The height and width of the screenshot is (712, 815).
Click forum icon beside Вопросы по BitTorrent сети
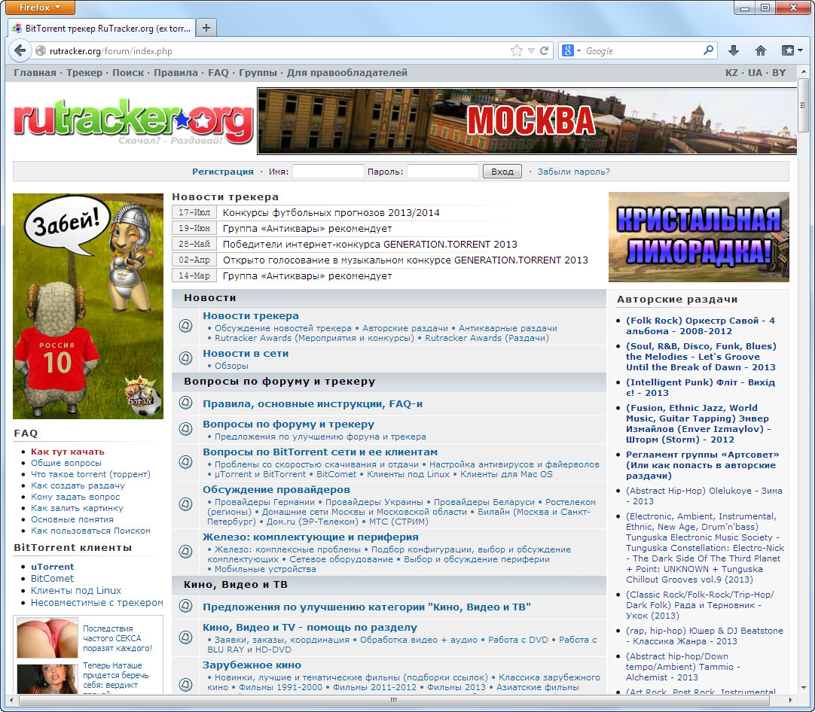185,461
